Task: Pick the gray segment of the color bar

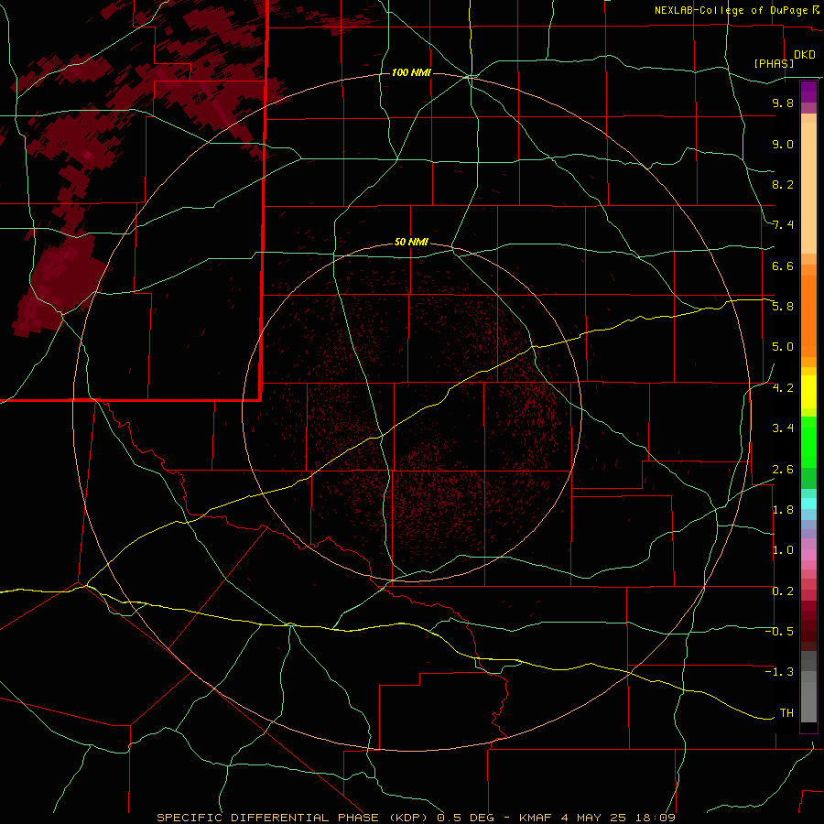Action: point(808,688)
